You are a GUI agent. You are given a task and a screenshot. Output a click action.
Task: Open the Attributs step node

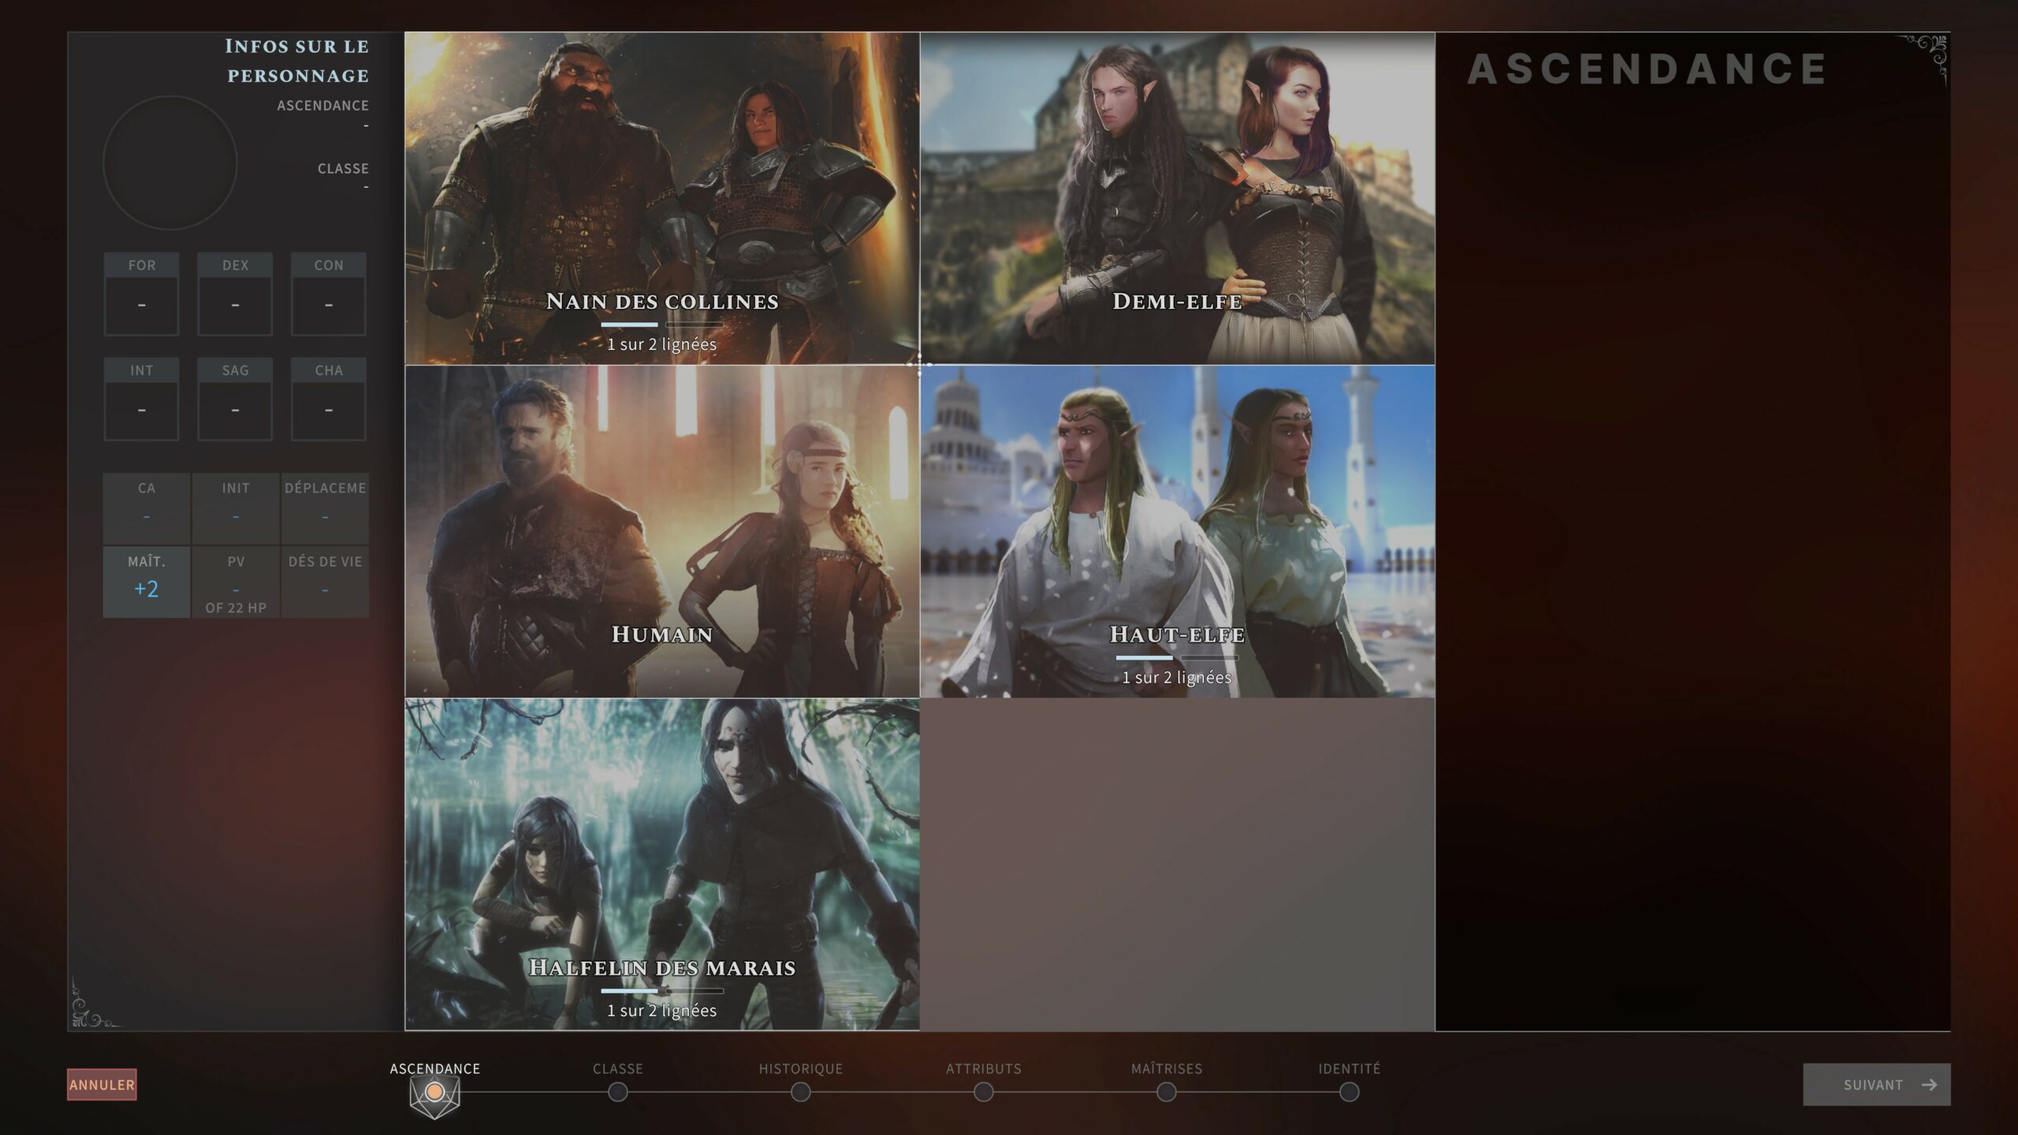(984, 1092)
